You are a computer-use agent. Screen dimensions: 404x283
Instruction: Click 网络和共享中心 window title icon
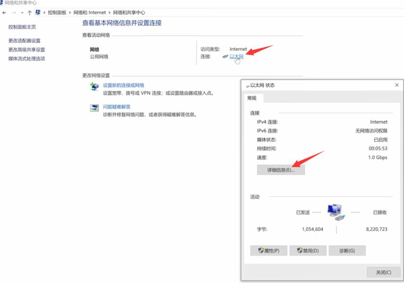[1, 2]
